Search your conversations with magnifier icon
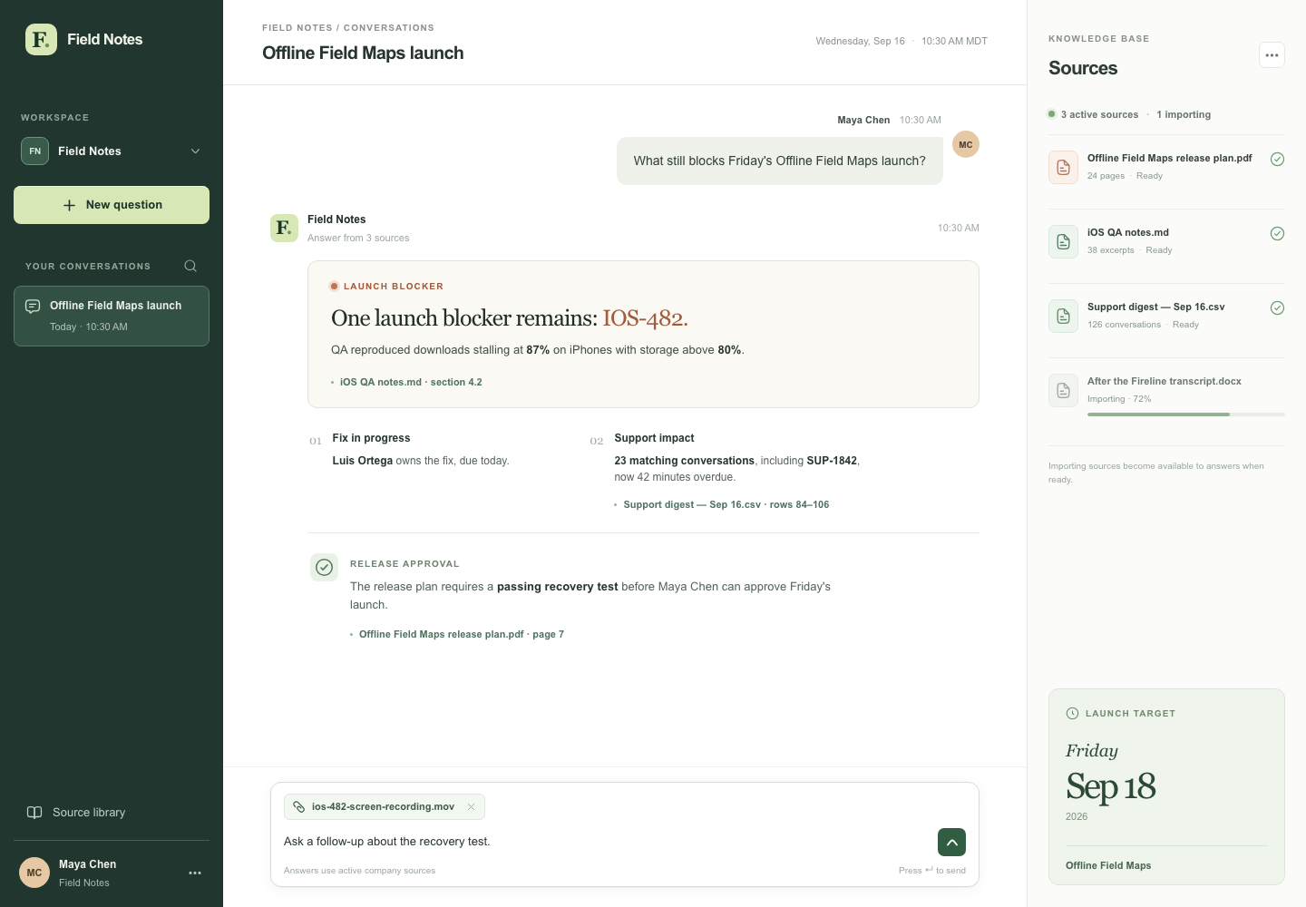Image resolution: width=1306 pixels, height=907 pixels. tap(190, 266)
